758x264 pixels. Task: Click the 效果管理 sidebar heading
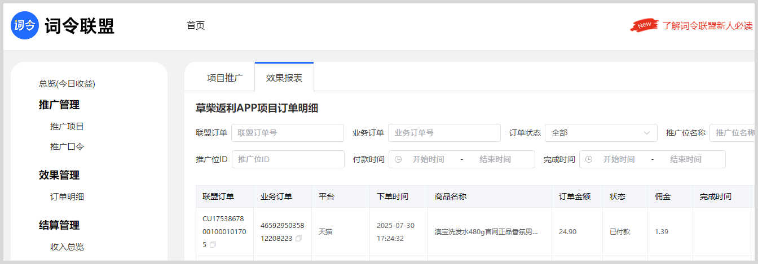point(59,175)
